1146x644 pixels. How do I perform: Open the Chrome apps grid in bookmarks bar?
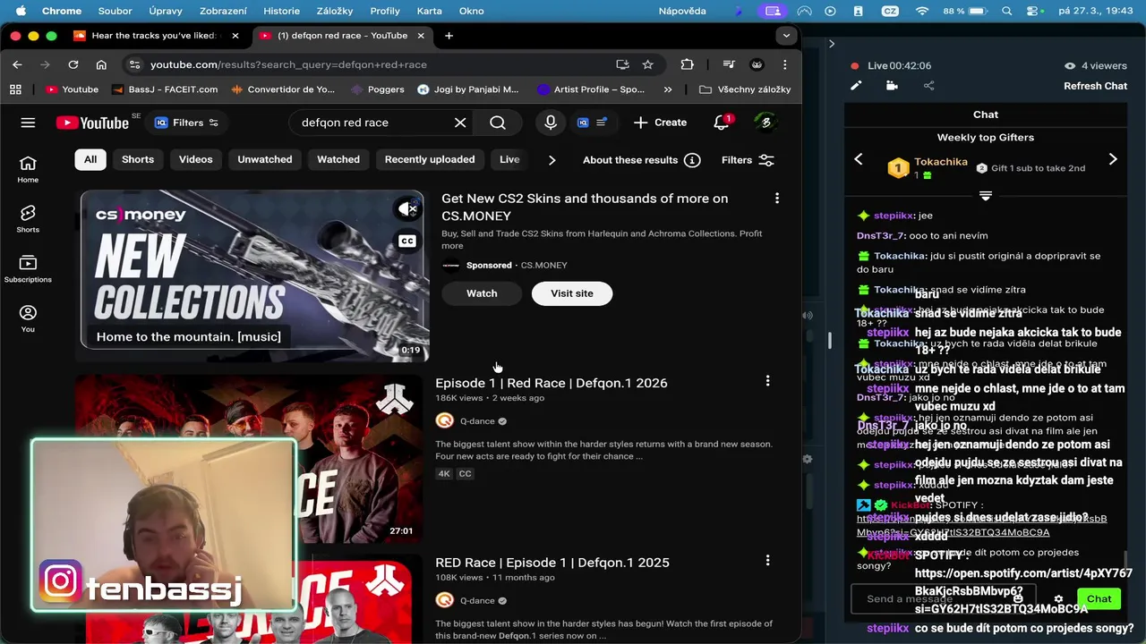(15, 89)
